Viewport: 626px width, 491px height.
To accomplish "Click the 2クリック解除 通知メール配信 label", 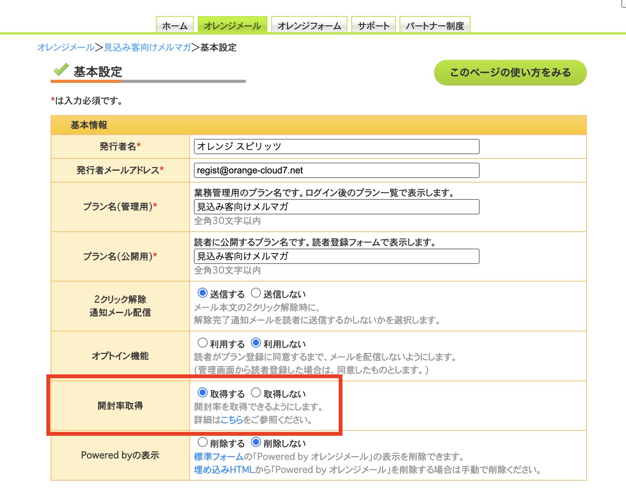I will [x=120, y=306].
